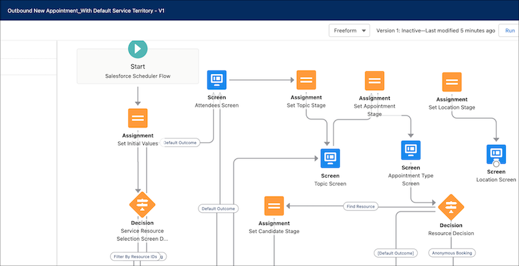Screen dimensions: 519x266
Task: Click the Default Outcome label near Attendees Screen
Action: tap(180, 142)
